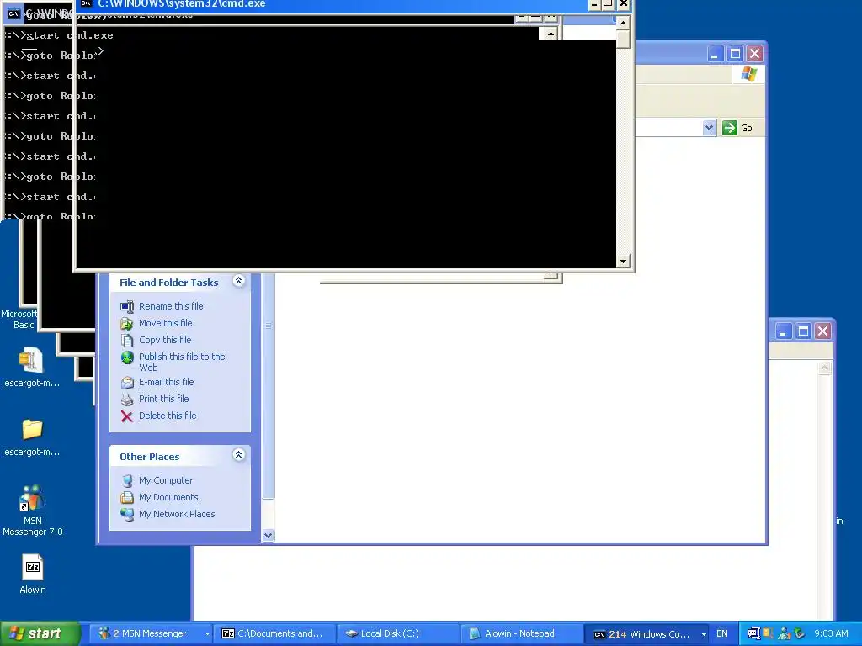Screen dimensions: 862x646
Task: Click the Start button
Action: coord(40,634)
